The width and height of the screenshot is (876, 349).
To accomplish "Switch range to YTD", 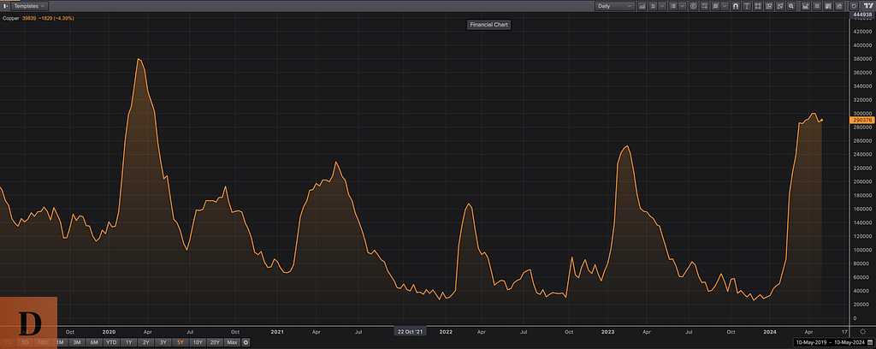I will tap(111, 342).
